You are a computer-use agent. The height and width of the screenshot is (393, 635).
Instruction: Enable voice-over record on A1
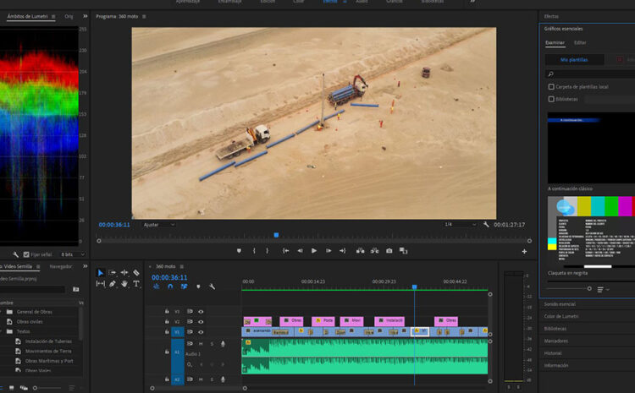(x=223, y=344)
